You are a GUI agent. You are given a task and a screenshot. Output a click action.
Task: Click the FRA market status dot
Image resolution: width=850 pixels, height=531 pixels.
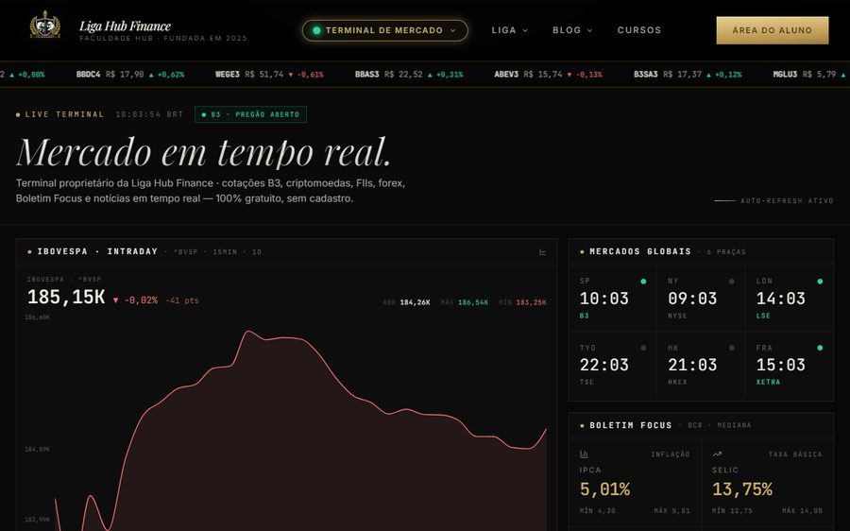click(820, 348)
